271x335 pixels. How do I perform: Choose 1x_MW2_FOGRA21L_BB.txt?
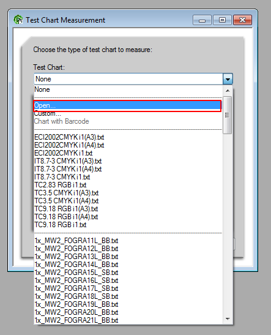[x=128, y=320]
